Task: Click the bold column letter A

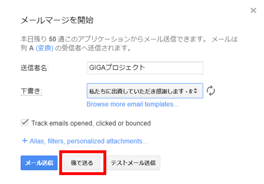Action: click(31, 48)
